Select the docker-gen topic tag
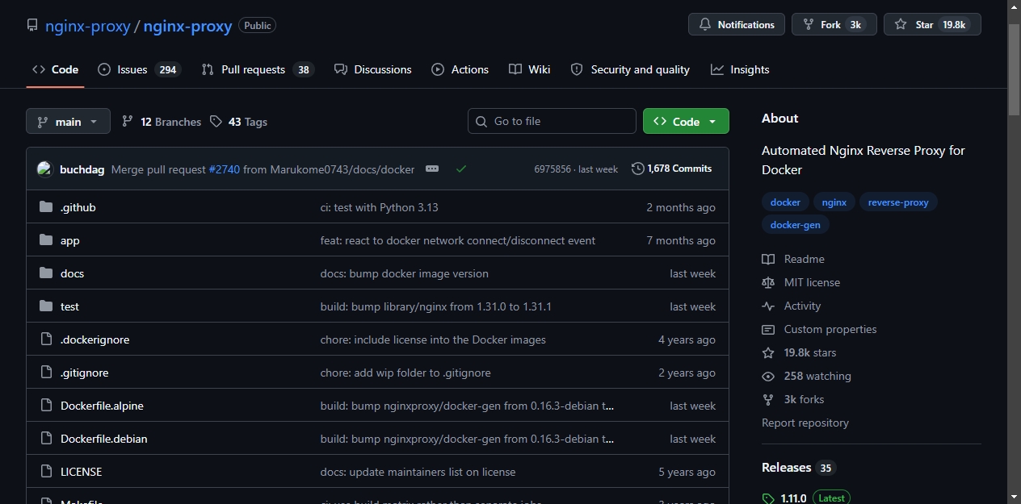 pyautogui.click(x=795, y=225)
